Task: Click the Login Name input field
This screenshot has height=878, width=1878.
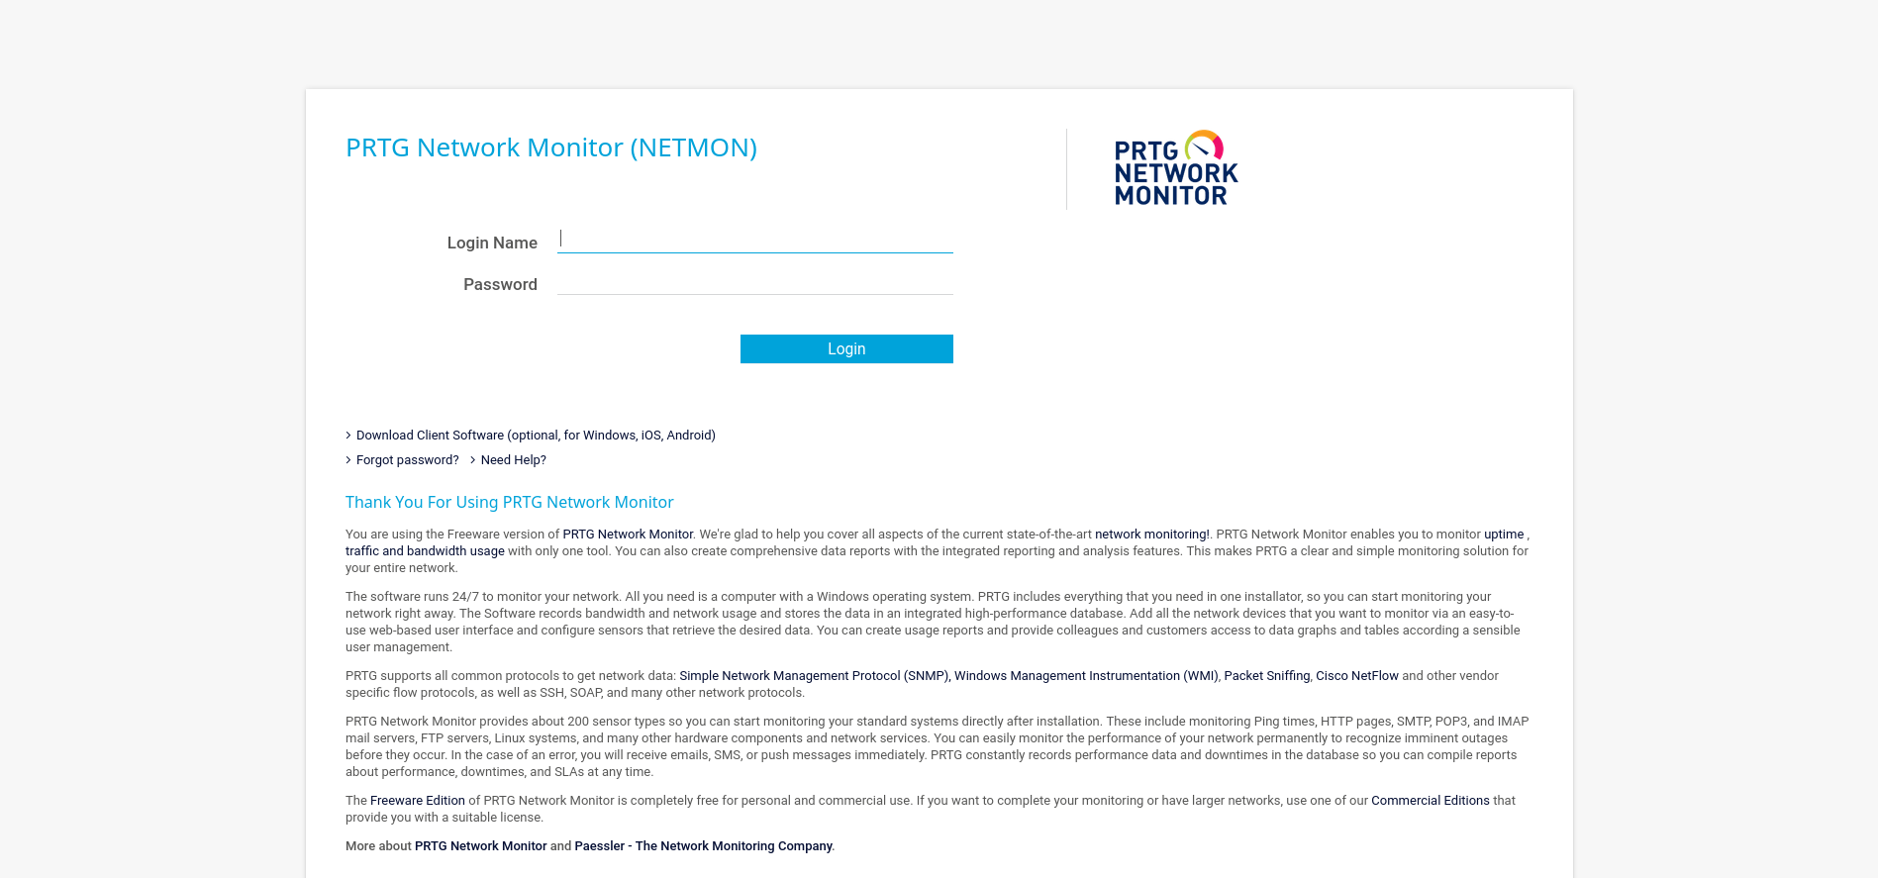Action: tap(754, 240)
